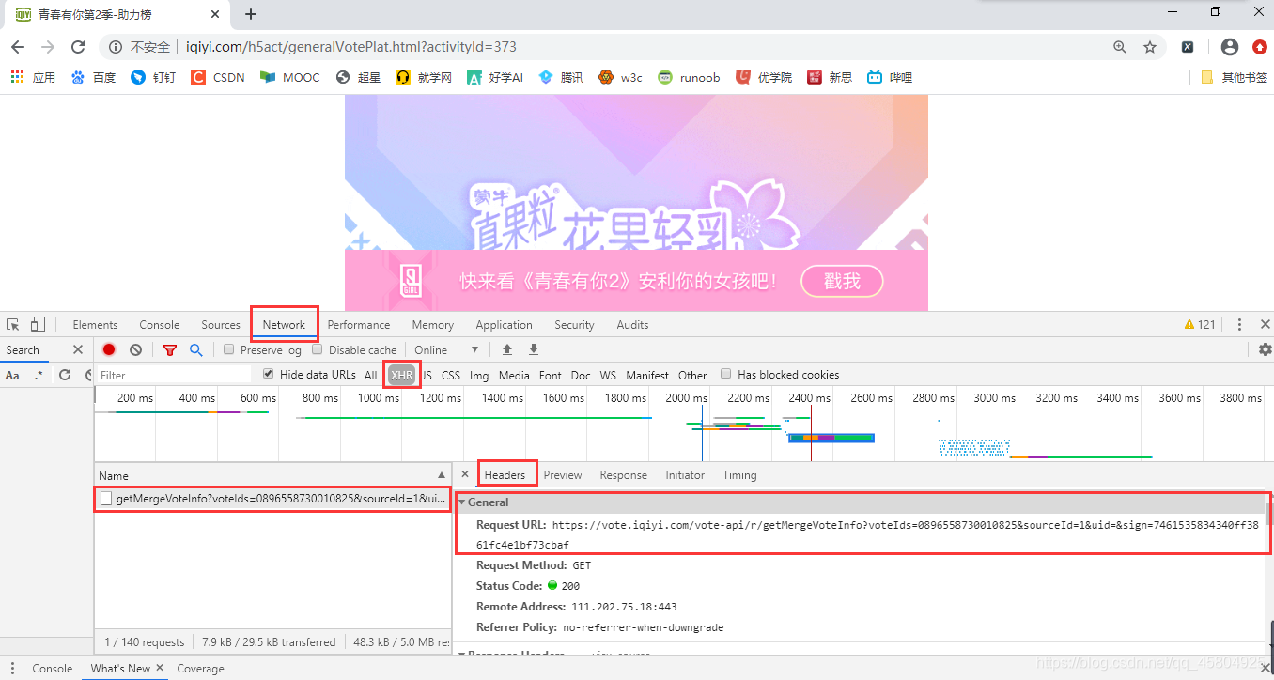Toggle the red filter funnel icon
The height and width of the screenshot is (680, 1274).
point(170,349)
